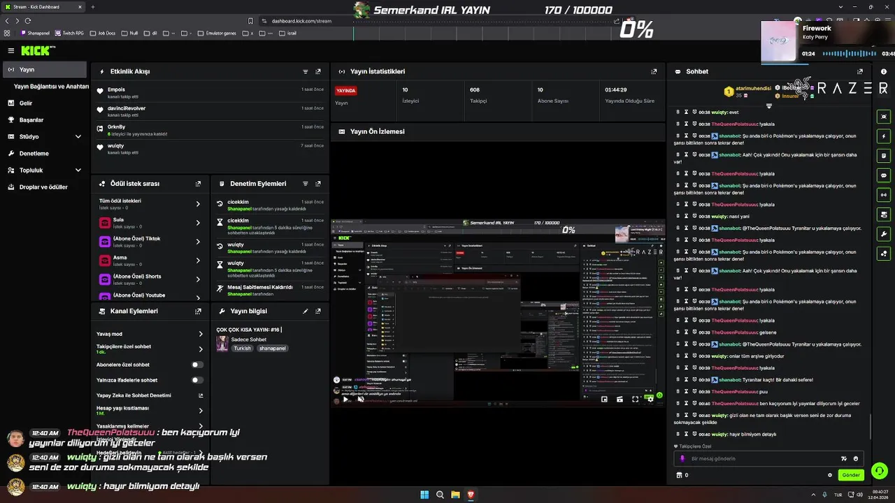Open Windows Start menu
The height and width of the screenshot is (503, 895).
[x=424, y=495]
